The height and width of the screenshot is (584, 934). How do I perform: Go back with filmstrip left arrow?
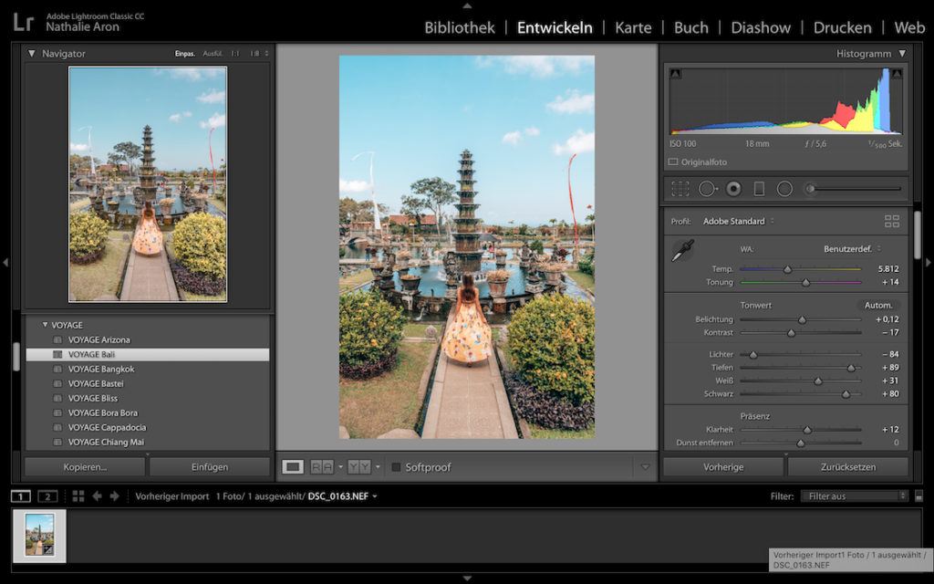[97, 495]
